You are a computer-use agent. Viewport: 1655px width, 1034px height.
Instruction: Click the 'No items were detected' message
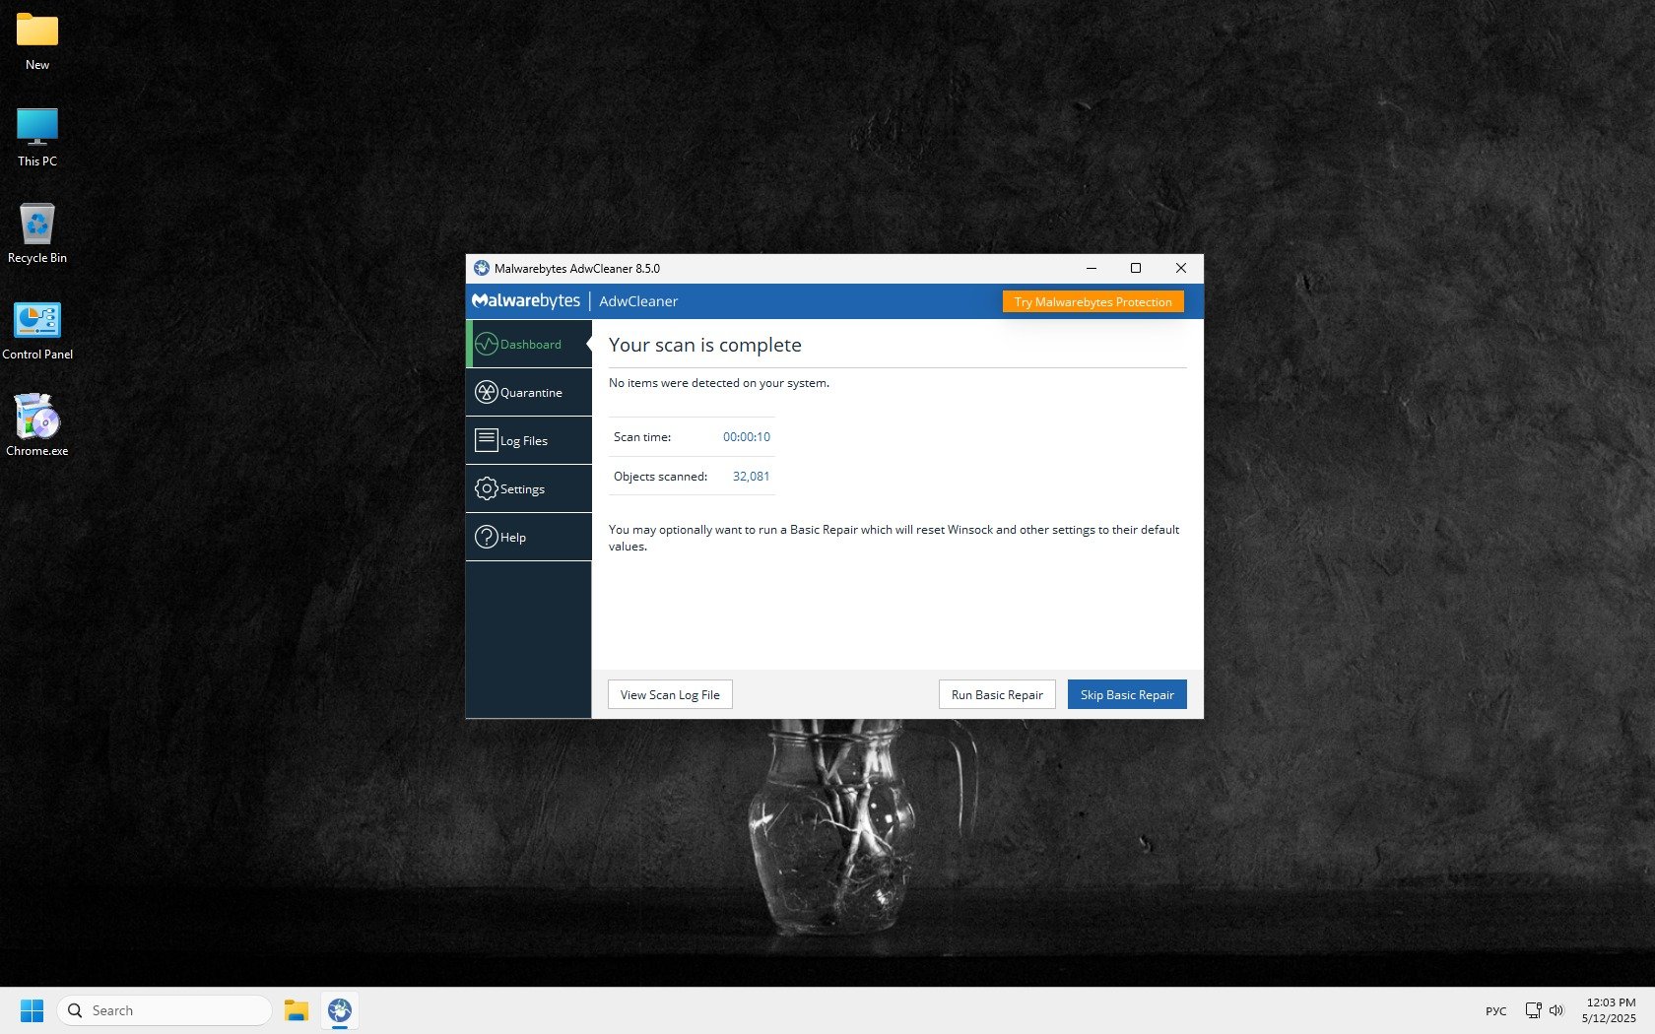tap(719, 383)
